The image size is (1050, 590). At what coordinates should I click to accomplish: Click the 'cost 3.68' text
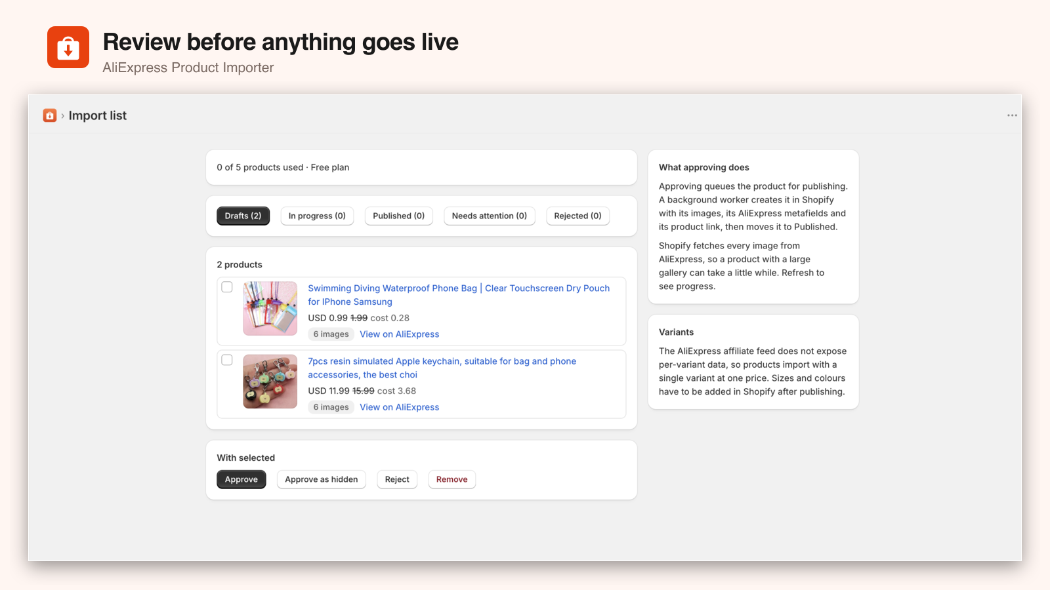click(397, 391)
